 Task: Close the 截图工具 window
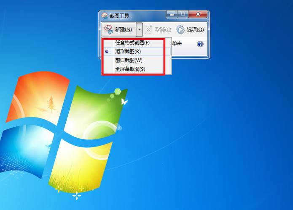tap(198, 14)
